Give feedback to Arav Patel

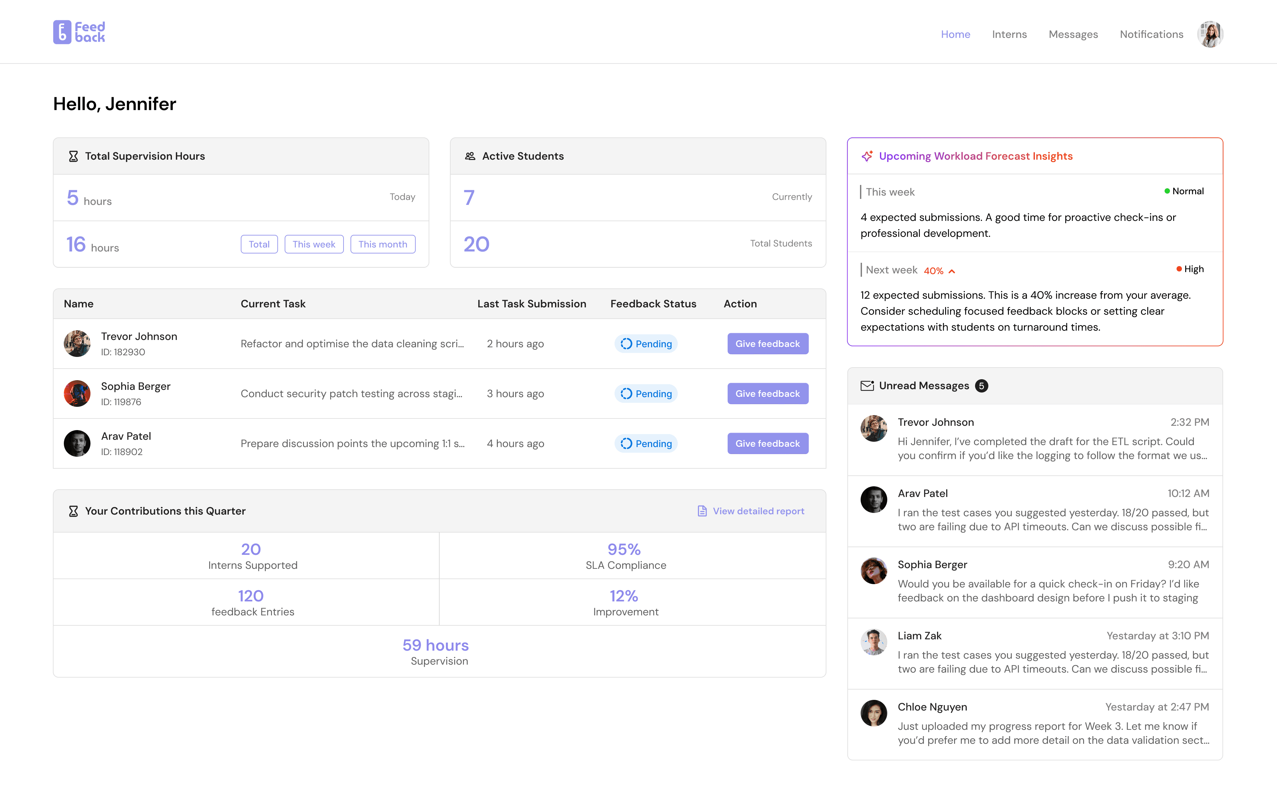pos(768,444)
